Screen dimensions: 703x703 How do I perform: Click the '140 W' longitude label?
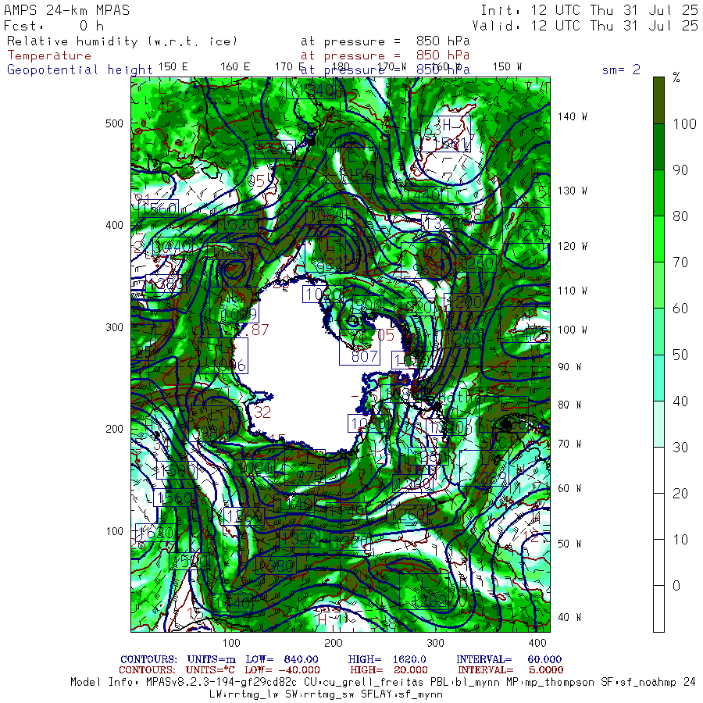573,116
